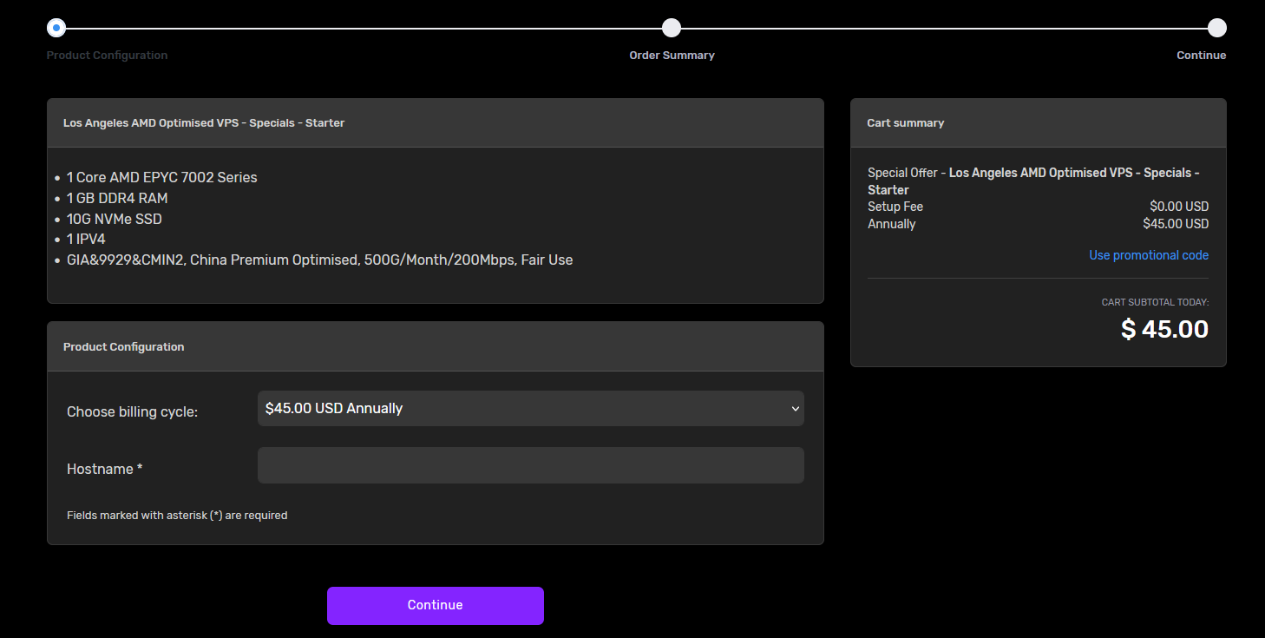1265x638 pixels.
Task: Click the Hostname * field label
Action: tap(104, 469)
